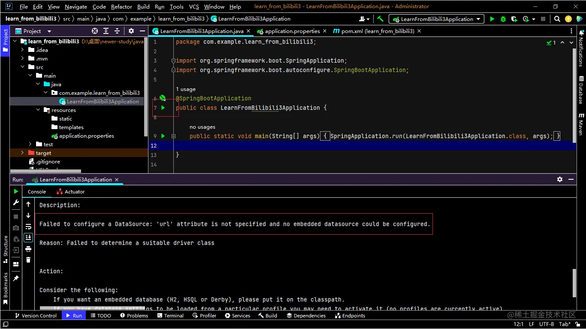This screenshot has height=329, width=586.
Task: Open the Refactor menu
Action: (121, 6)
